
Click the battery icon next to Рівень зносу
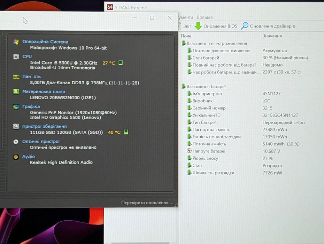click(189, 158)
